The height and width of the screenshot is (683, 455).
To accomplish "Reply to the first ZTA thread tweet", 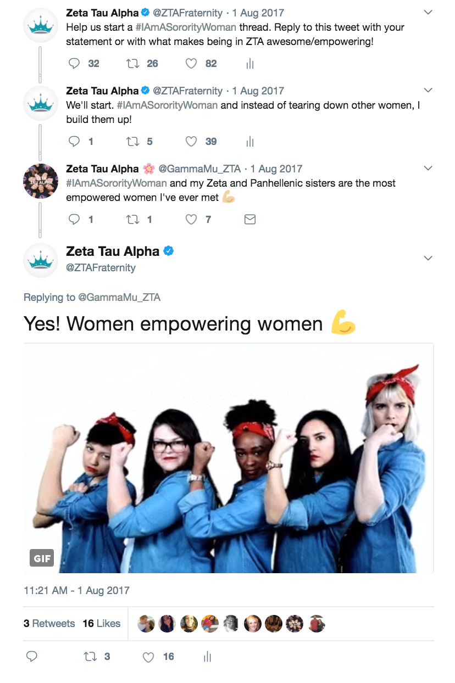I will click(74, 64).
